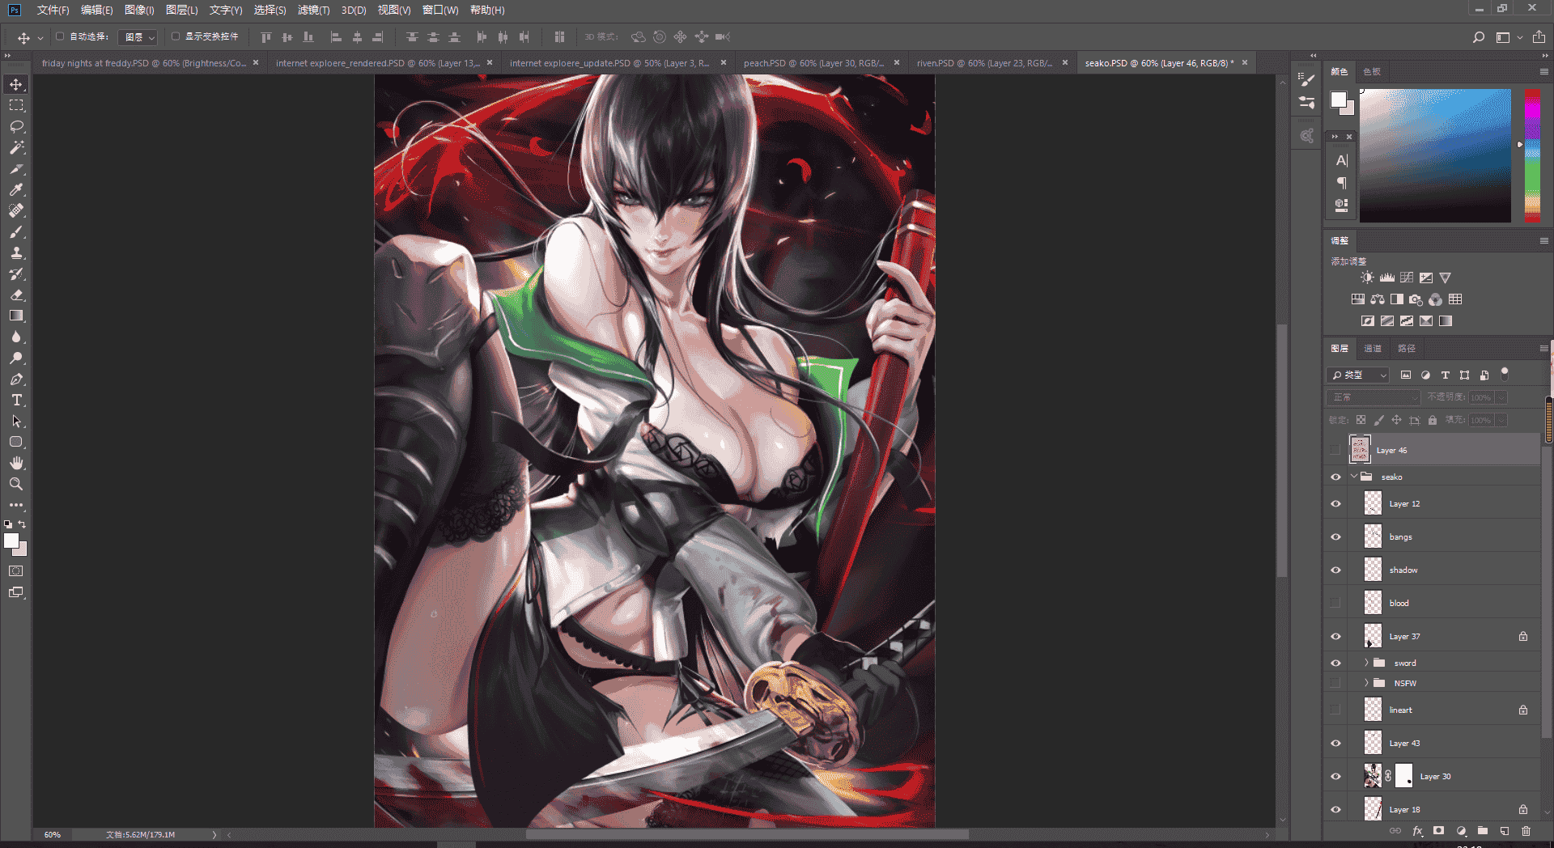Delete layer using the trash icon
1554x848 pixels.
click(x=1526, y=831)
